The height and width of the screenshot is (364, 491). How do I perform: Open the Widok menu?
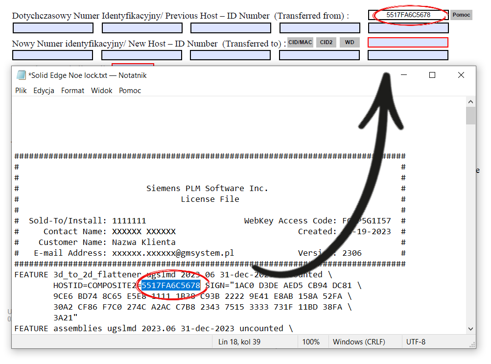point(101,91)
